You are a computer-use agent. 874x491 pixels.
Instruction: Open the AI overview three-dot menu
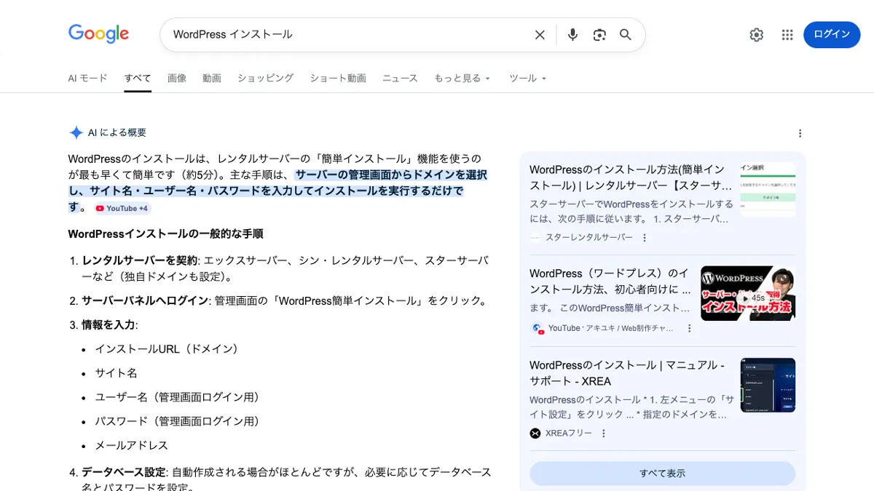800,133
